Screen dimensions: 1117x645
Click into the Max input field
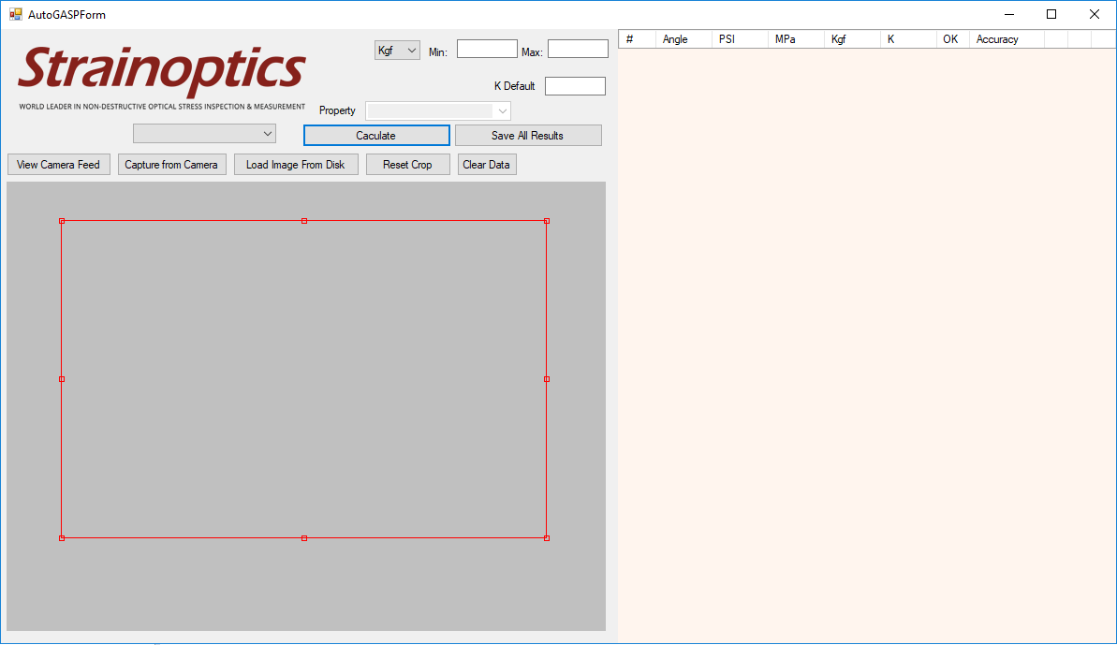578,50
